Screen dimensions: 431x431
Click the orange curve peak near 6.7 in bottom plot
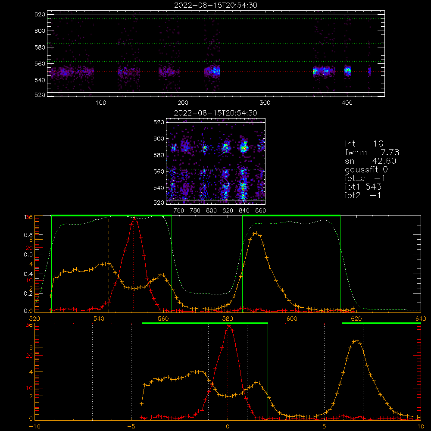coord(356,340)
